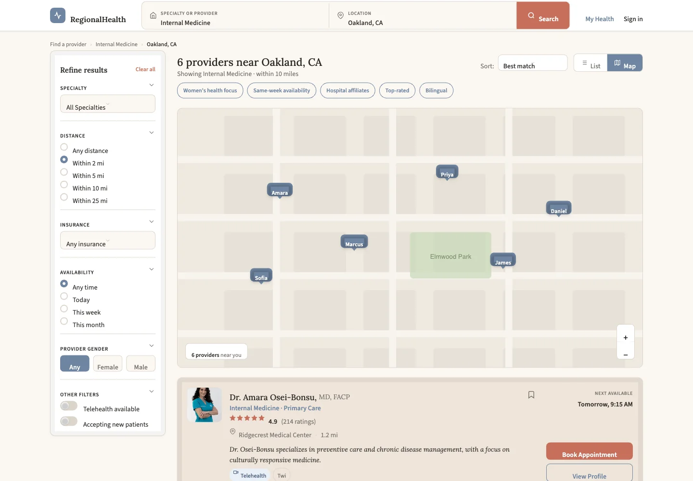Screen dimensions: 693x481
Task: Click the RegionalHealth pulse logo icon
Action: (x=58, y=15)
